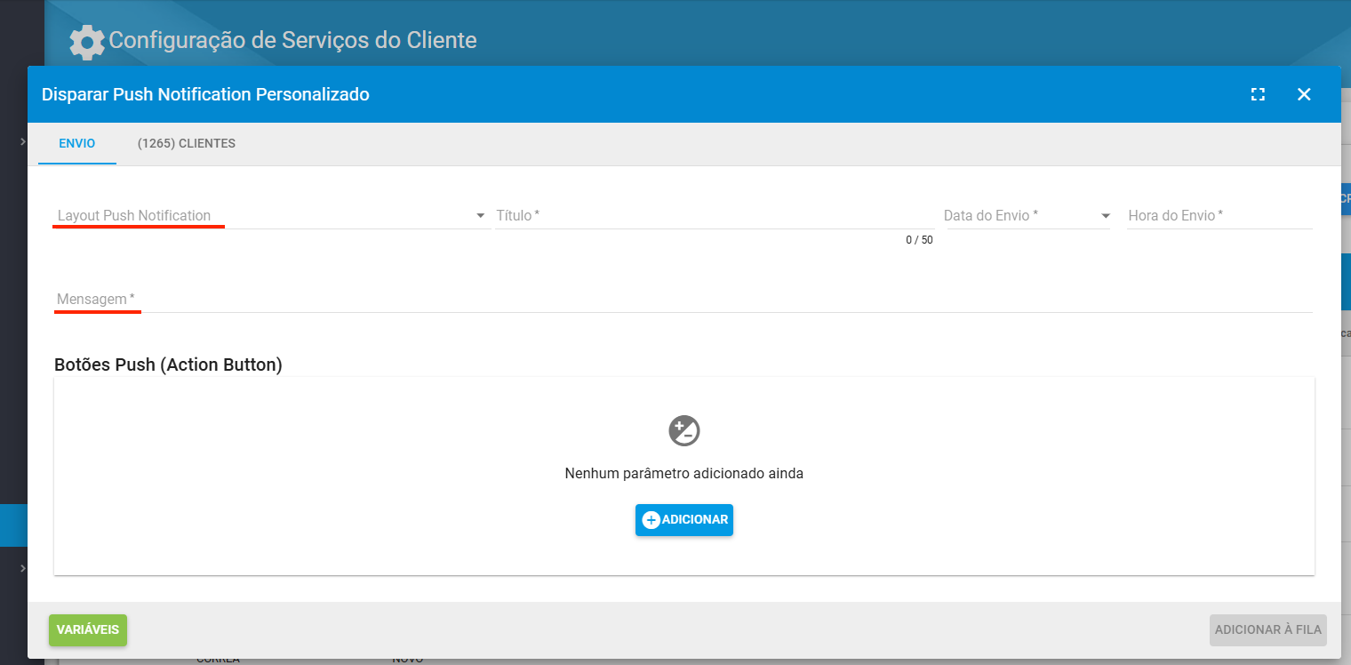Screen dimensions: 1351x665
Task: Open the (1265) CLIENTES tab
Action: tap(187, 143)
